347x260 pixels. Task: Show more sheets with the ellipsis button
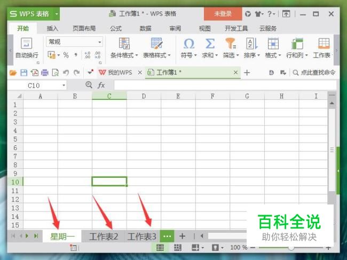tap(167, 237)
